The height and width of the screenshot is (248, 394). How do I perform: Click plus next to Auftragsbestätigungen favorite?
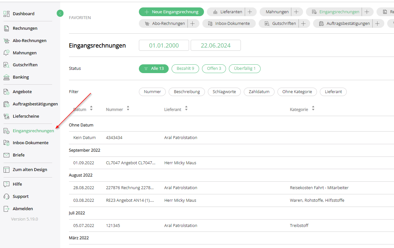(377, 23)
